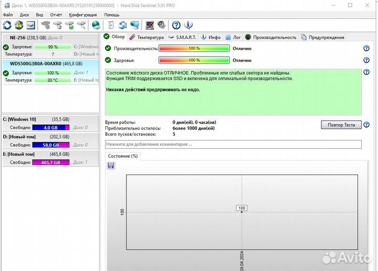The width and height of the screenshot is (378, 271).
Task: Open the Диск menu
Action: (24, 15)
